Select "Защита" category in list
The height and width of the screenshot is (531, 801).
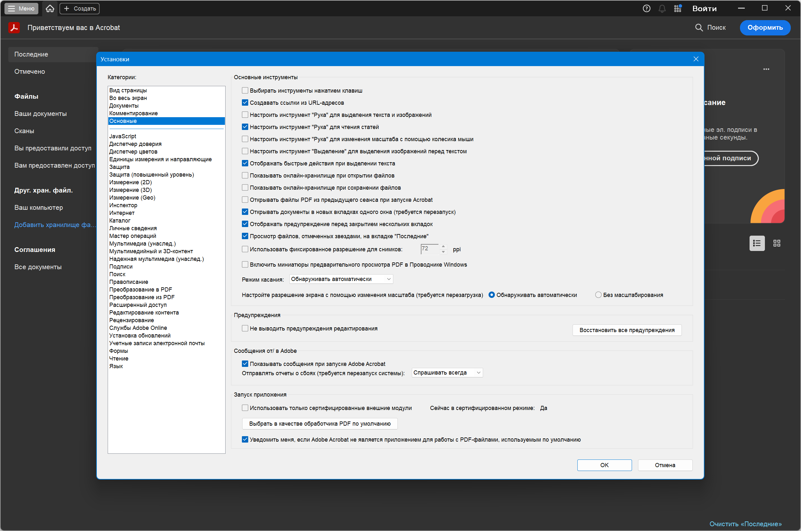119,167
